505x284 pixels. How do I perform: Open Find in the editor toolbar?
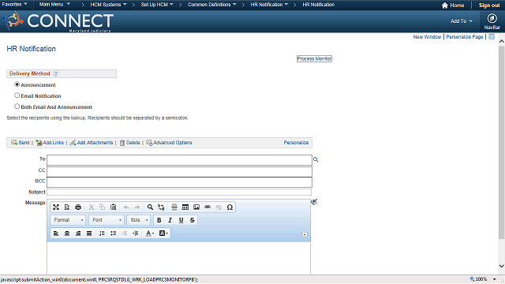coord(150,207)
